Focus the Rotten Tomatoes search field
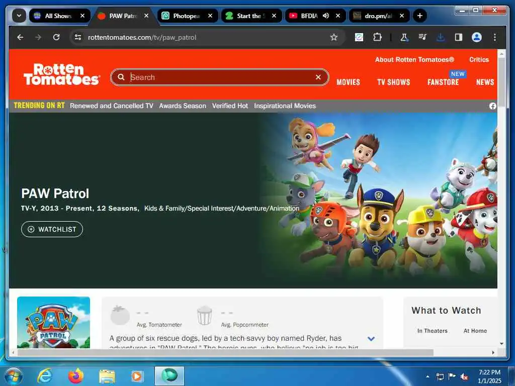 (x=219, y=77)
